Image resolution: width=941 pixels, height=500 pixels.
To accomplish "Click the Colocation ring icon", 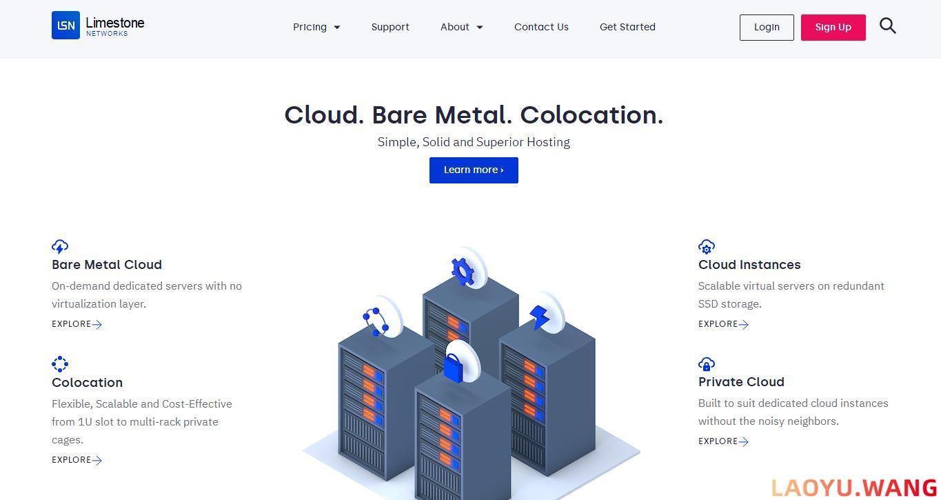I will pos(60,364).
